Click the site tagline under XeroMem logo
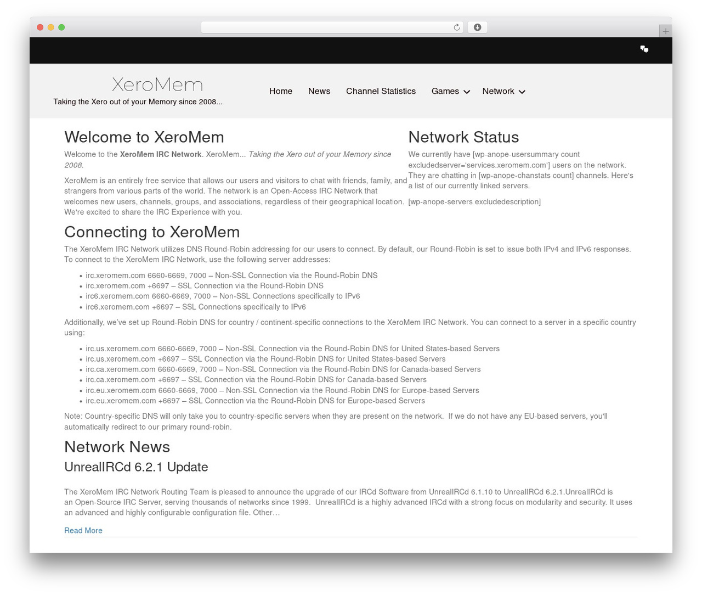The width and height of the screenshot is (702, 595). [138, 102]
